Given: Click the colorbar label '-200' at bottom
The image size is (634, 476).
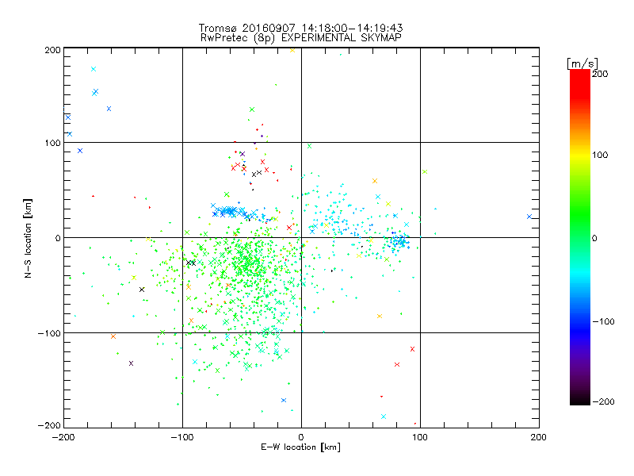Looking at the screenshot, I should 603,402.
